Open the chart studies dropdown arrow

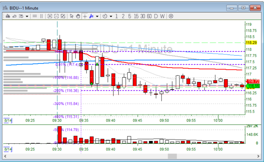tap(27, 16)
